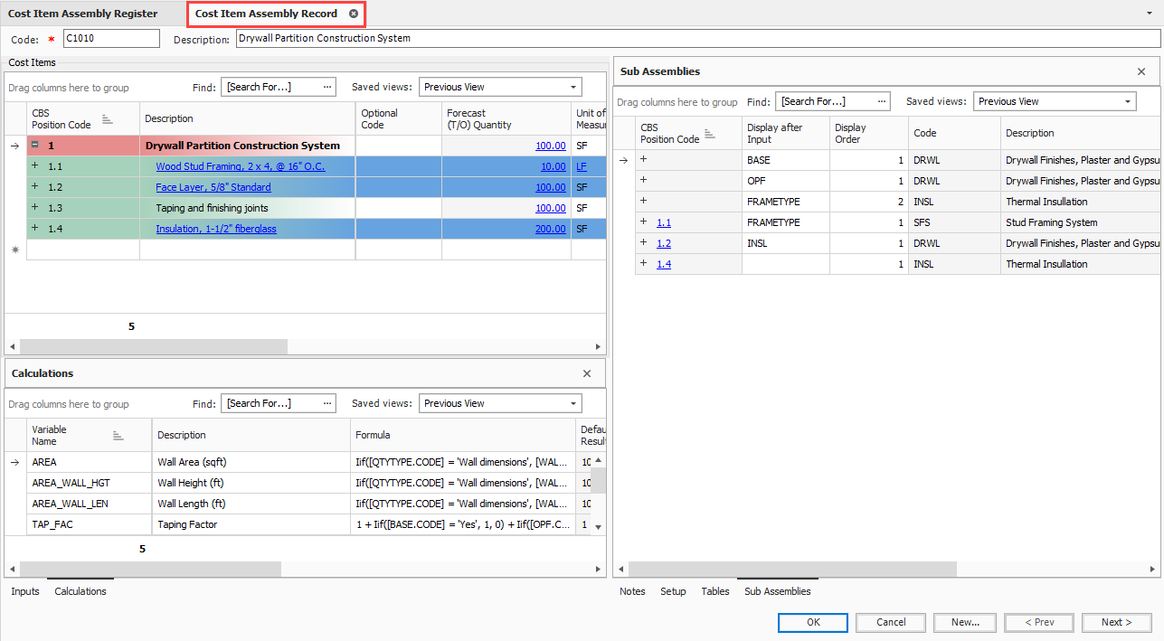The height and width of the screenshot is (641, 1164).
Task: Close the Calculations panel
Action: pos(587,373)
